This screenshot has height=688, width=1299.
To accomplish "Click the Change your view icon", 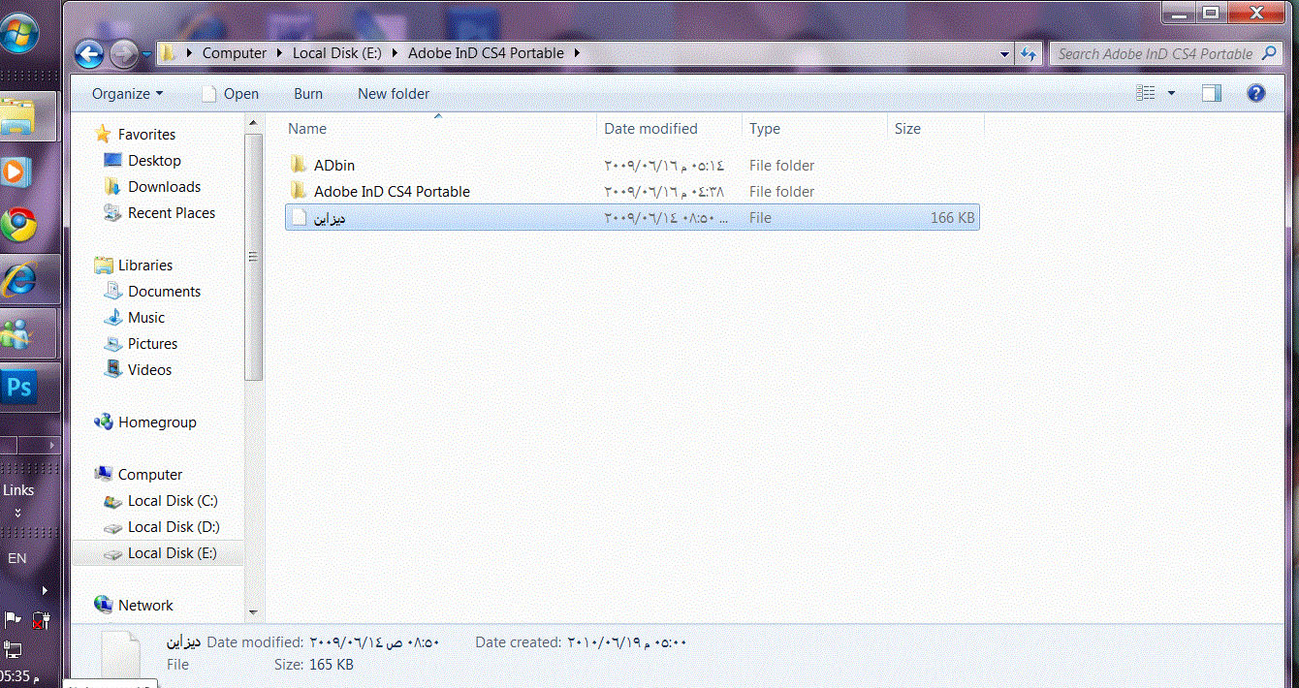I will pos(1146,93).
